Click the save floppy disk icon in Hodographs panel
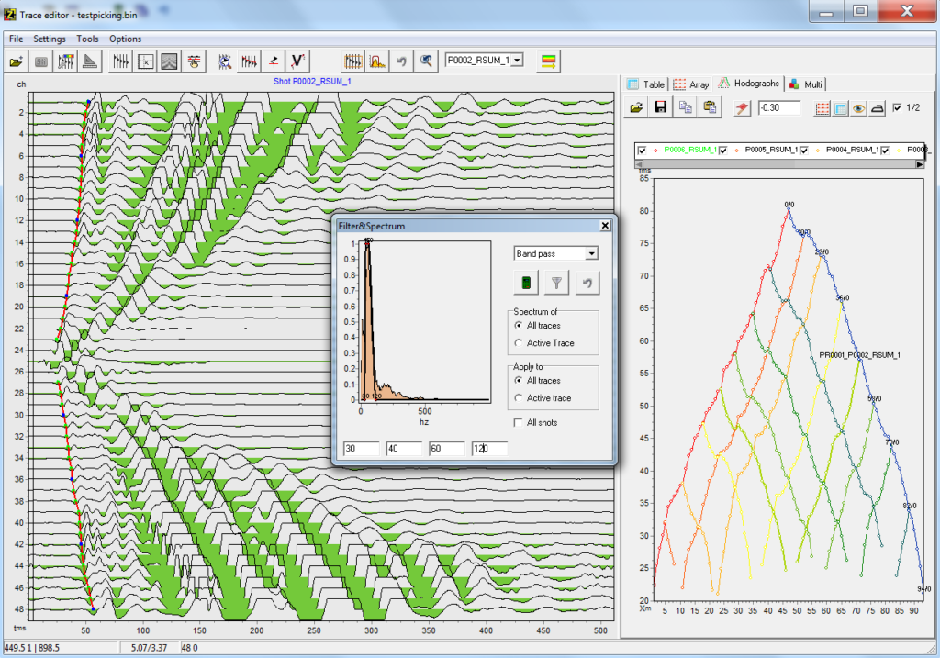 coord(660,107)
